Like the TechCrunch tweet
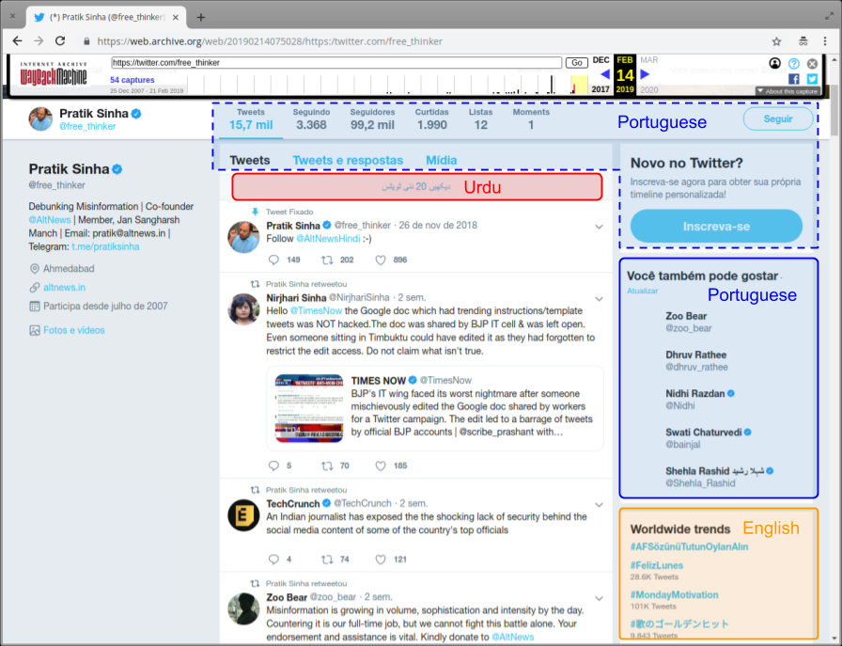The height and width of the screenshot is (646, 842). (381, 559)
